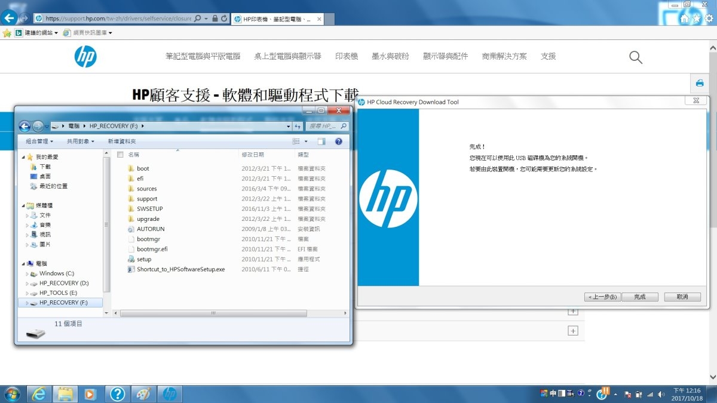Image resolution: width=717 pixels, height=403 pixels.
Task: Click the Explorer navigation pane scrollbar
Action: [106, 224]
